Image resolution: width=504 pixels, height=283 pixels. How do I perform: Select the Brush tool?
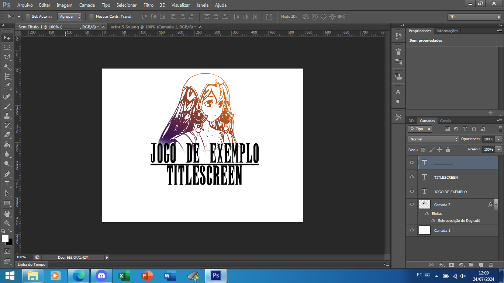click(7, 106)
